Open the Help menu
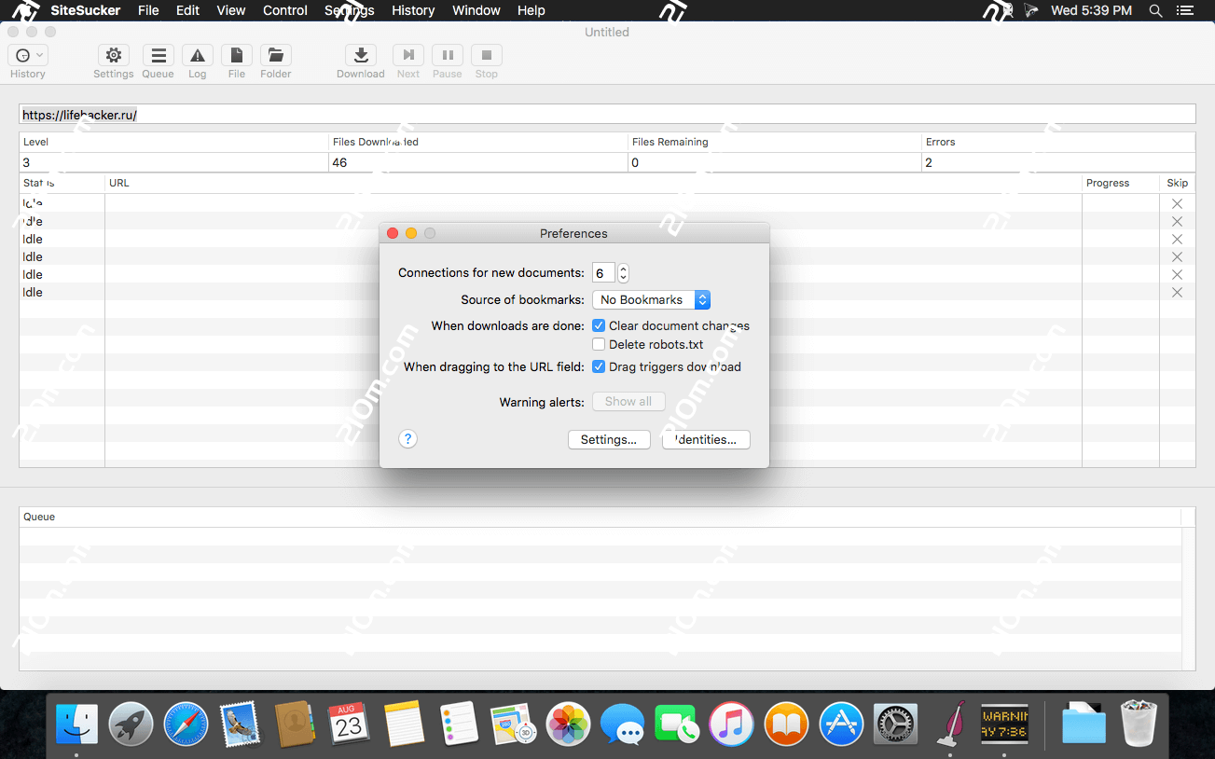Viewport: 1215px width, 759px height. (531, 10)
